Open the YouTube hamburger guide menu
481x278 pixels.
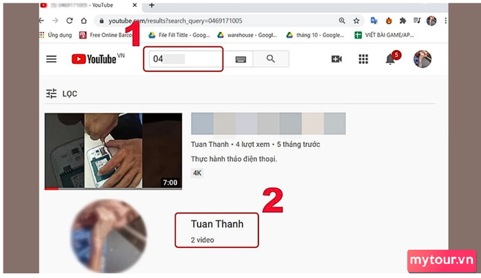pyautogui.click(x=52, y=59)
